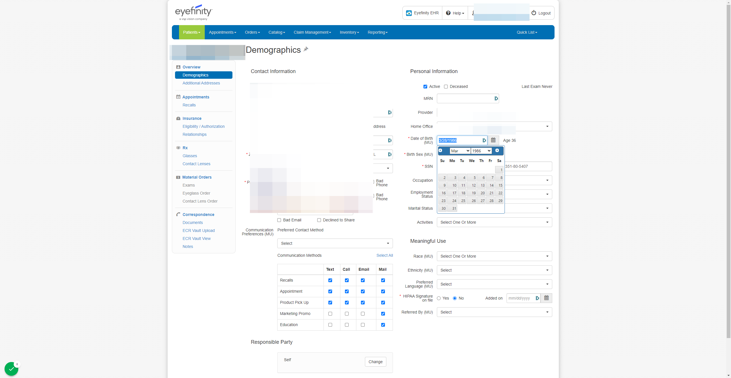Click the Appointments calendar icon in sidebar
731x378 pixels.
pos(178,97)
